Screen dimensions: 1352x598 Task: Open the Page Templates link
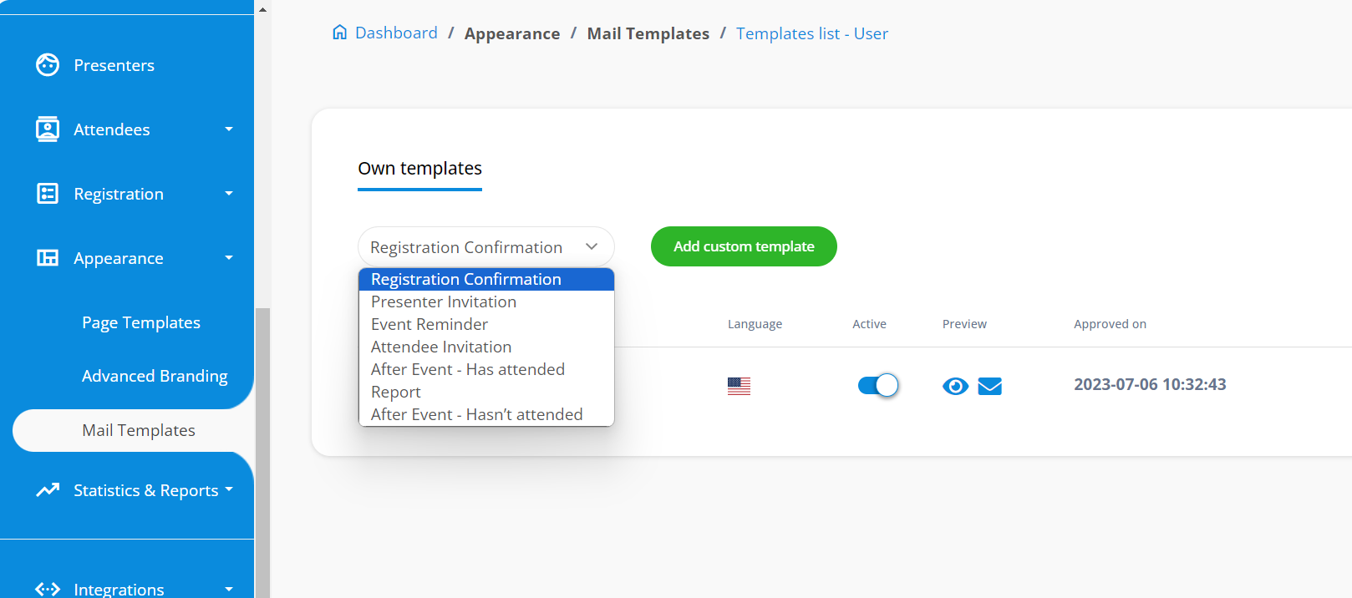tap(141, 323)
